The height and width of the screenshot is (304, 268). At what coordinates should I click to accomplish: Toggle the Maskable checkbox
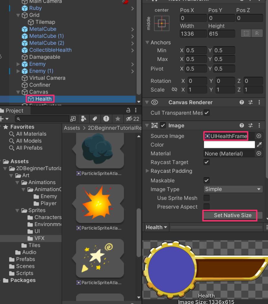207,180
